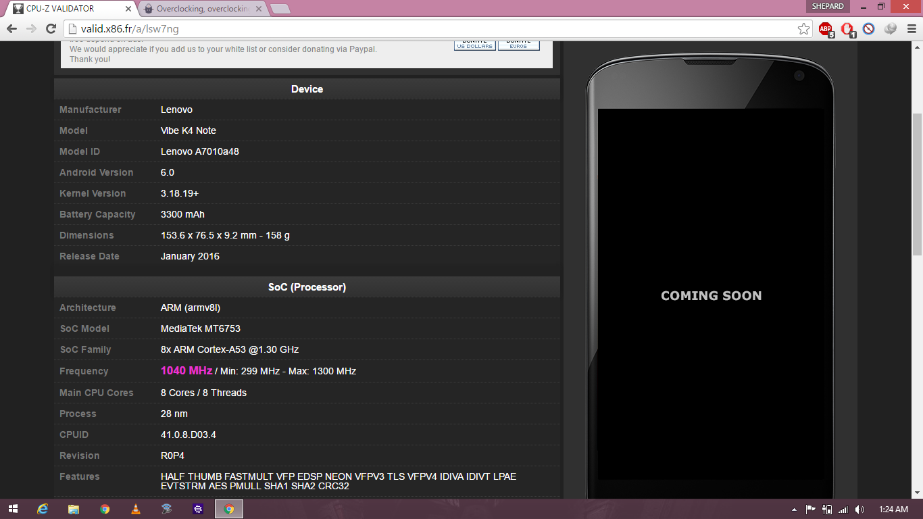The width and height of the screenshot is (923, 519).
Task: Reload the current page
Action: pyautogui.click(x=51, y=29)
